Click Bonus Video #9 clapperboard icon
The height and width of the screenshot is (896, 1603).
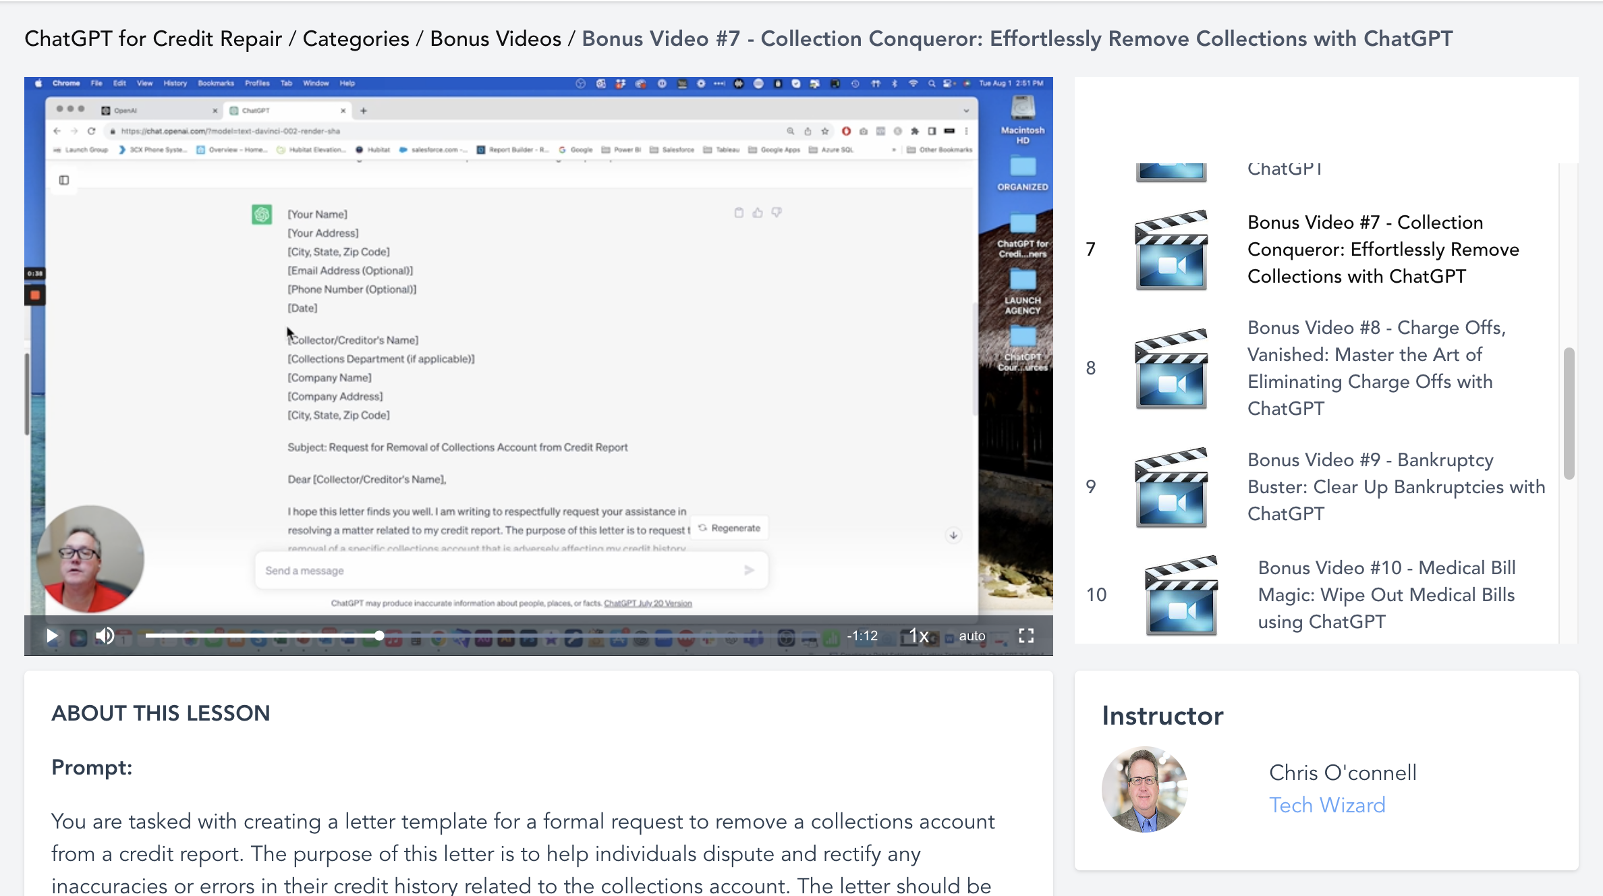coord(1171,487)
